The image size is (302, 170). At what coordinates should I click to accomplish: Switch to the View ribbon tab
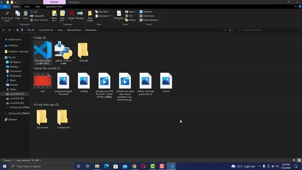pos(38,7)
